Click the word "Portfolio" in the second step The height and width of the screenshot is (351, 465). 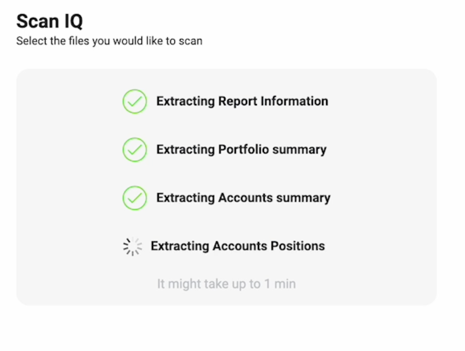pos(243,150)
